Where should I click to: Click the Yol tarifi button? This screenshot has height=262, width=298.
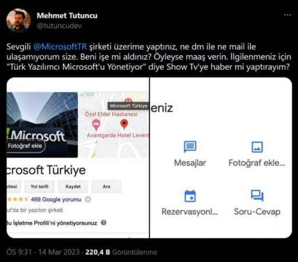point(40,186)
